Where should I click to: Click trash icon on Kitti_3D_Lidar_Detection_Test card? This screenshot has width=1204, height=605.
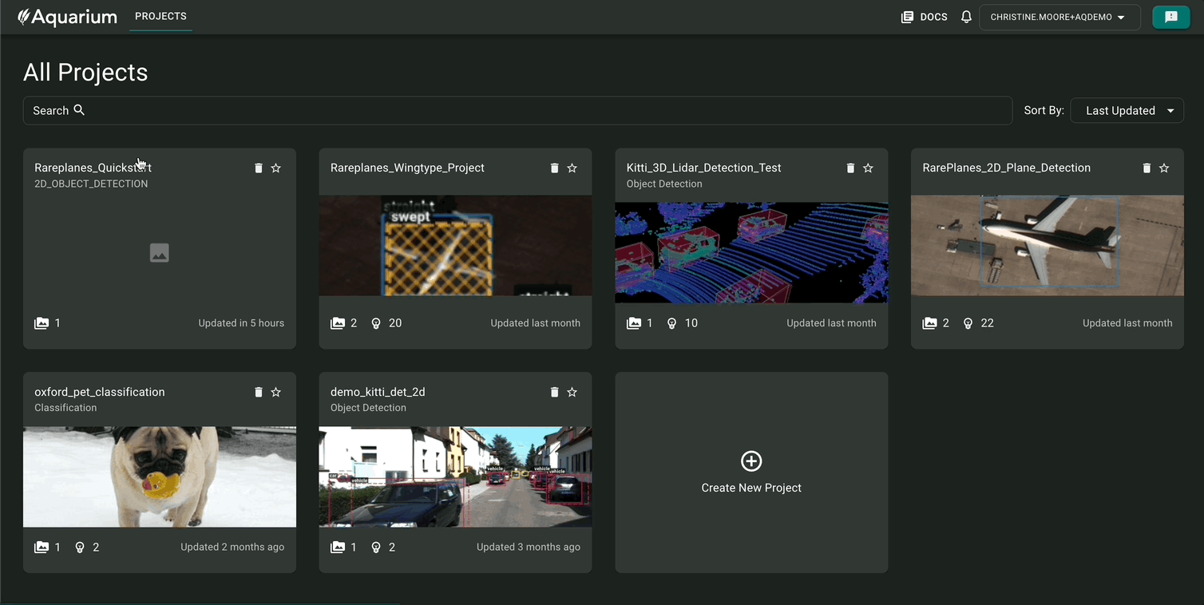click(850, 168)
